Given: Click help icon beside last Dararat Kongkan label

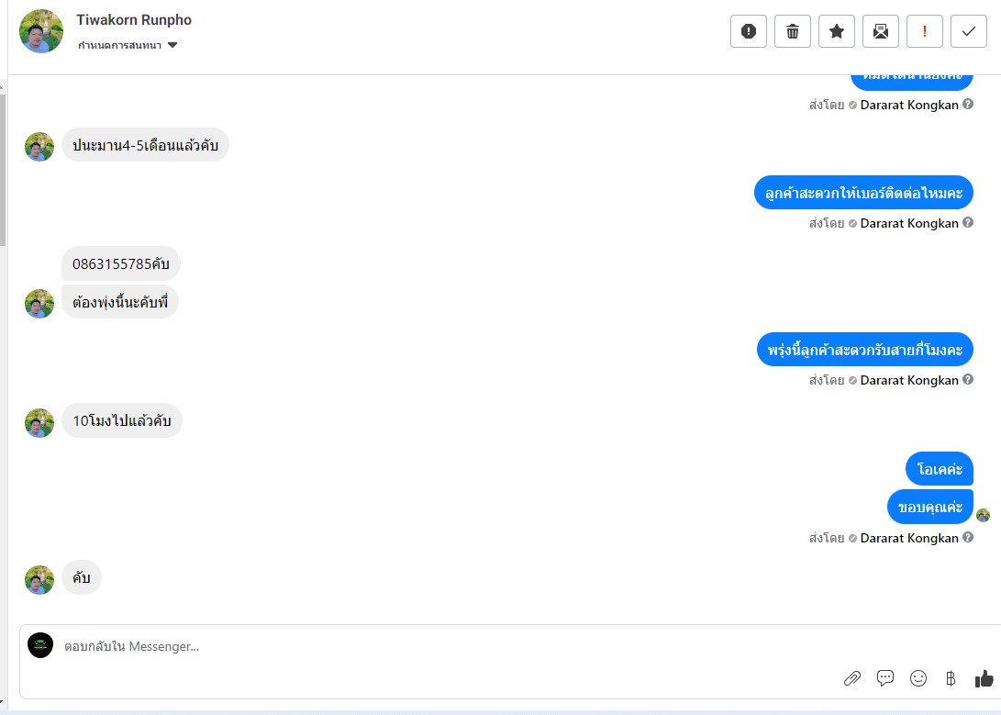Looking at the screenshot, I should click(968, 538).
